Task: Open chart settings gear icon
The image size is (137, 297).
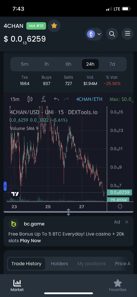Action: [120, 207]
